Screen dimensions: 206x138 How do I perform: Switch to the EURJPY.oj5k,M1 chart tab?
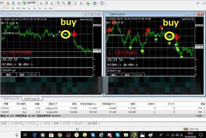point(32,99)
